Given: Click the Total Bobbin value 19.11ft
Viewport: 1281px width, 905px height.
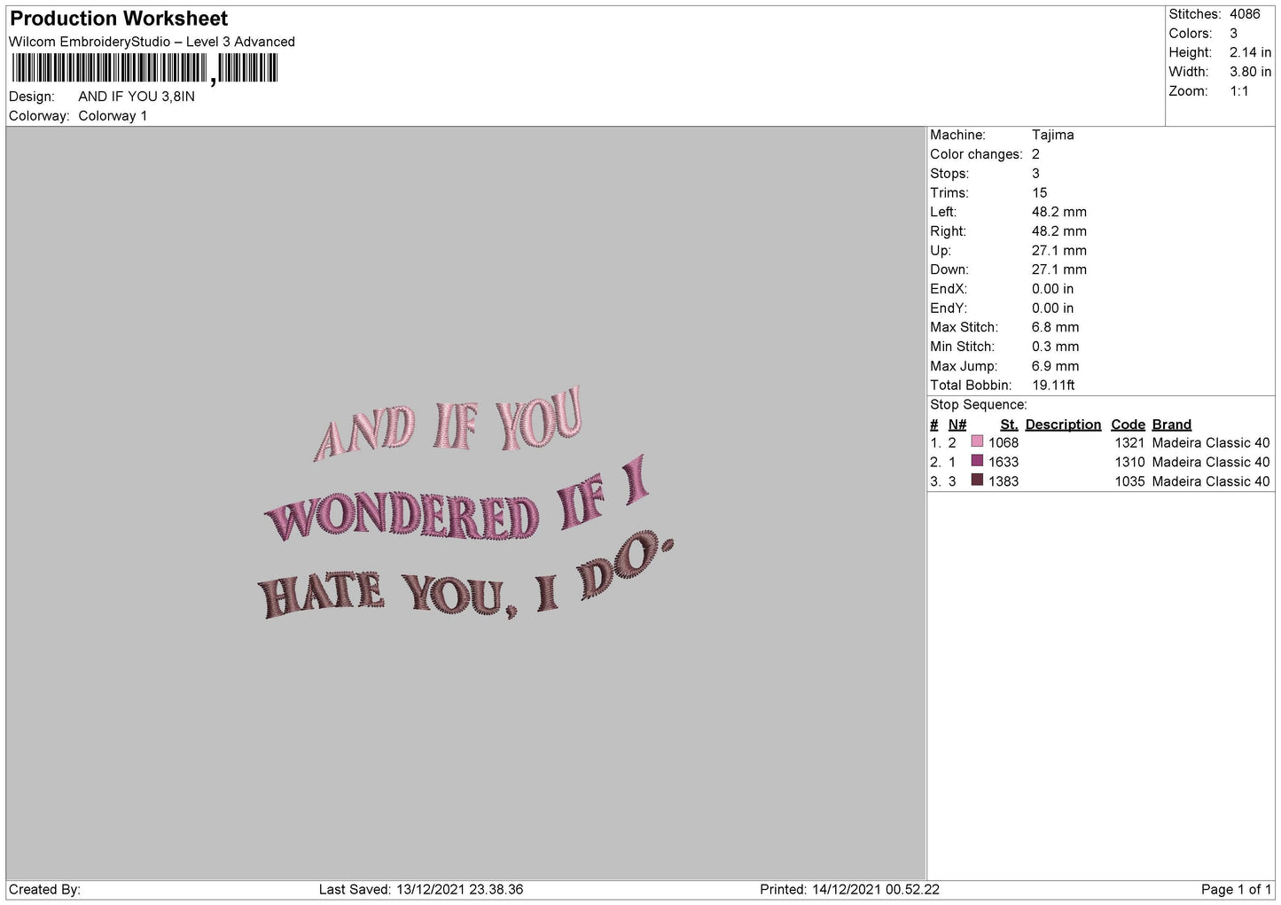Looking at the screenshot, I should pyautogui.click(x=1053, y=386).
